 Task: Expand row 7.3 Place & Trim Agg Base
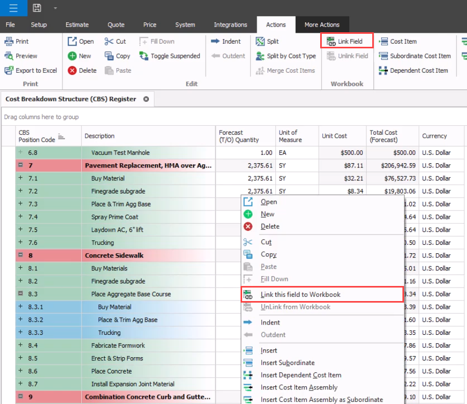point(21,204)
